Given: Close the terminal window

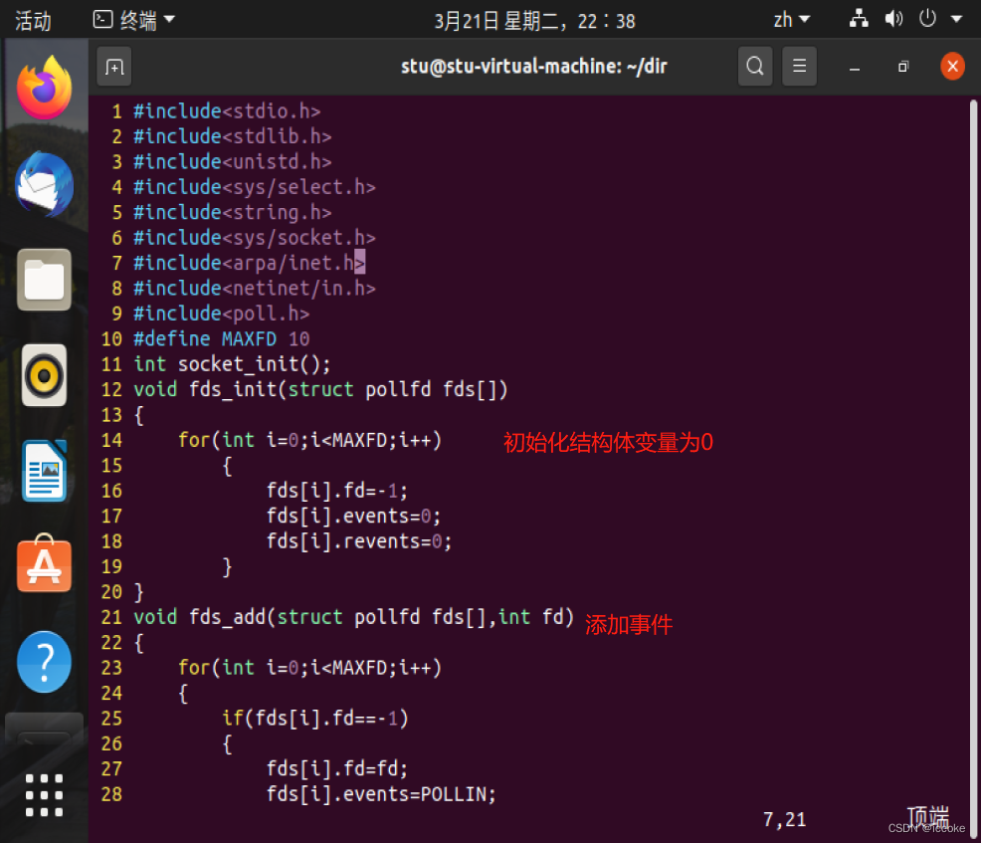Looking at the screenshot, I should coord(952,66).
